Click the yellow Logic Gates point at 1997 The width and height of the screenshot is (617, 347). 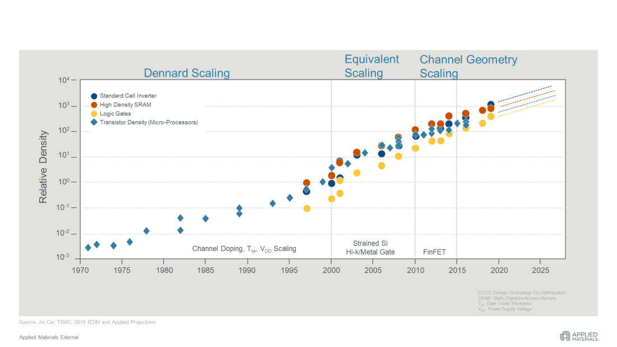(307, 209)
